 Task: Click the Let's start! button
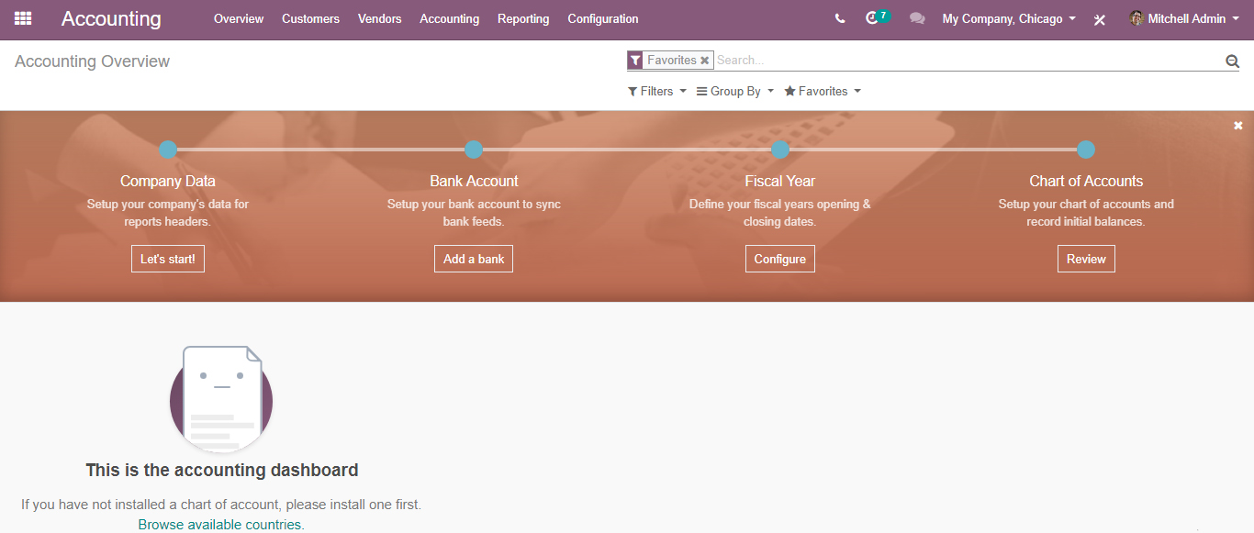[x=168, y=259]
